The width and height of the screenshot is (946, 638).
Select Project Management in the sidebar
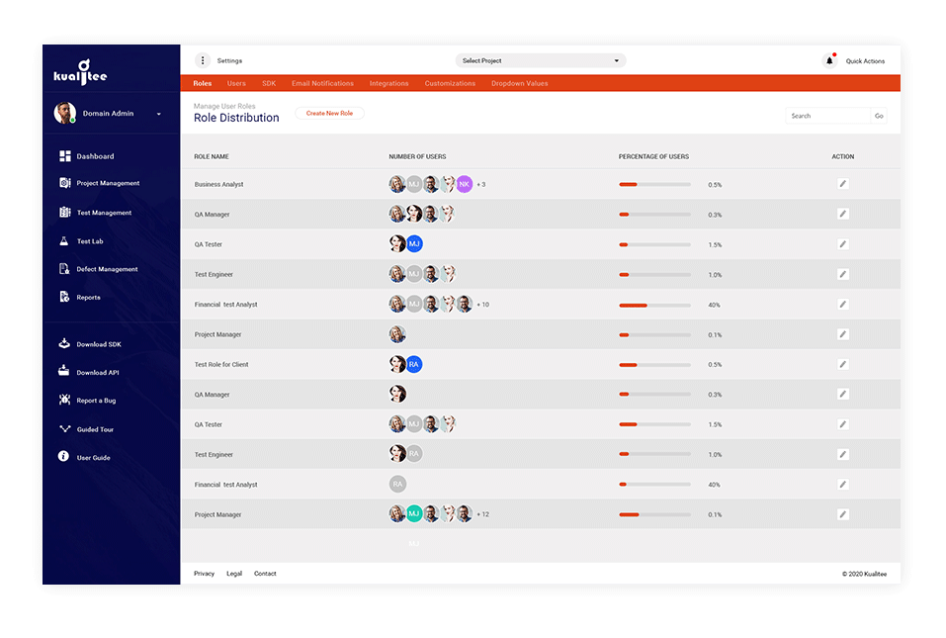point(107,183)
